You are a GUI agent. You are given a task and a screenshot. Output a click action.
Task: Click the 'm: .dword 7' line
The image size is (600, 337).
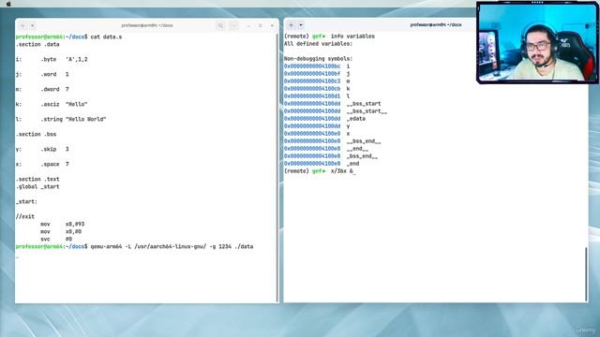pos(42,89)
